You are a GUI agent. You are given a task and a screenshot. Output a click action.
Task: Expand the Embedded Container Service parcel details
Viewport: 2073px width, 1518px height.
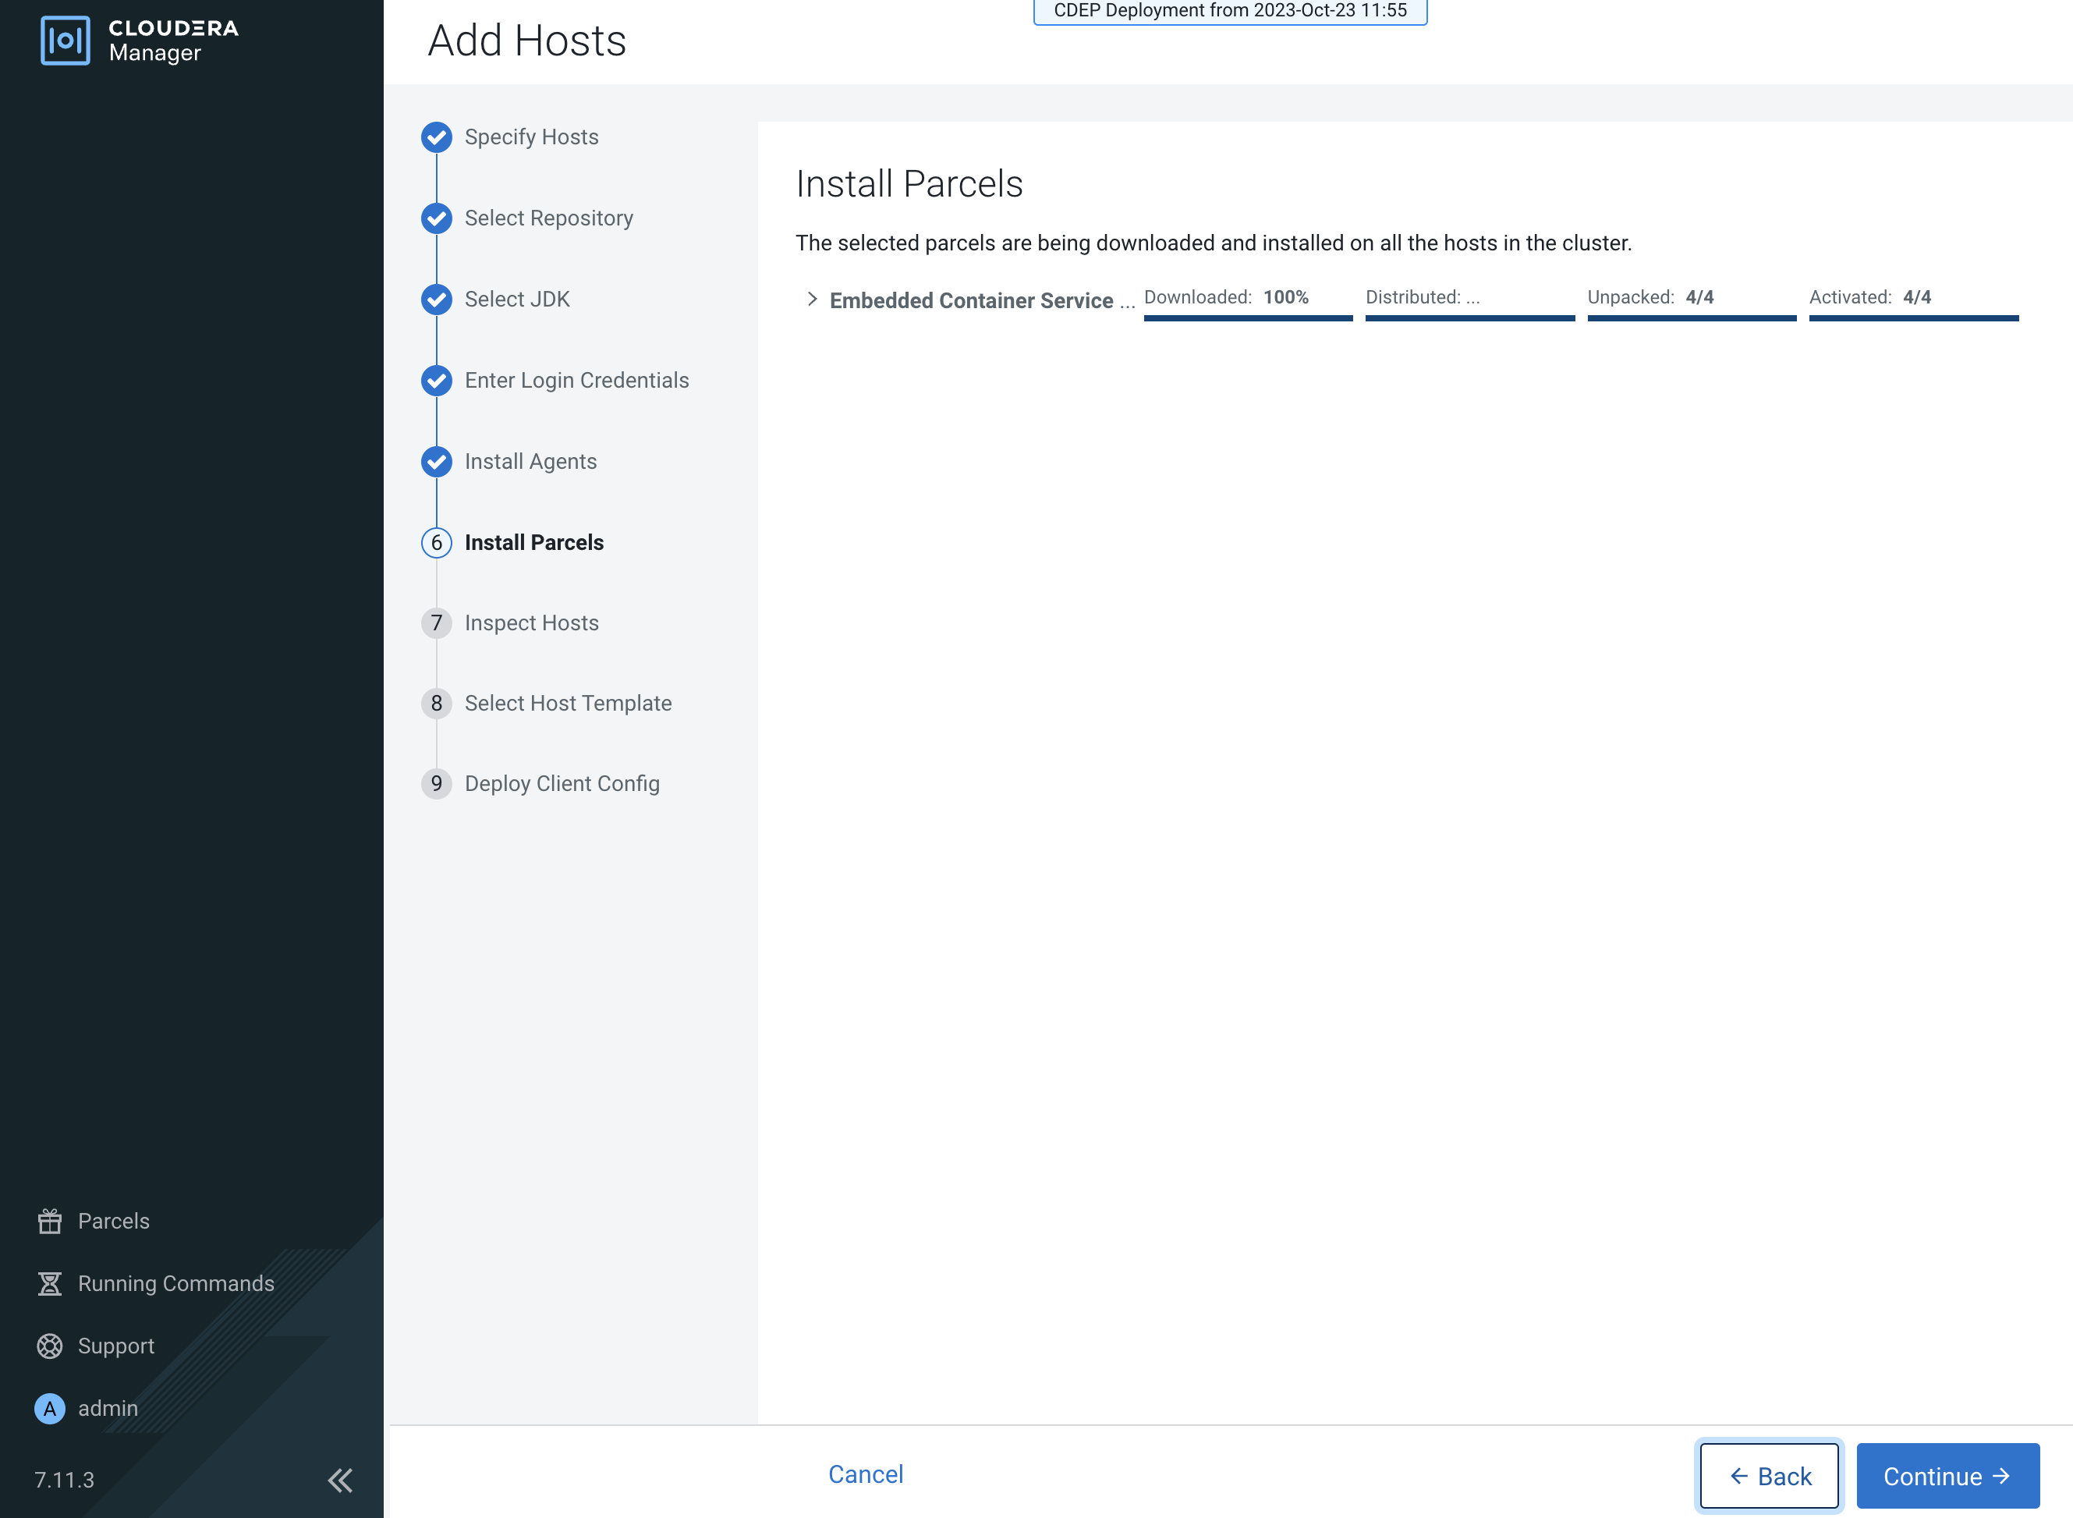click(812, 298)
